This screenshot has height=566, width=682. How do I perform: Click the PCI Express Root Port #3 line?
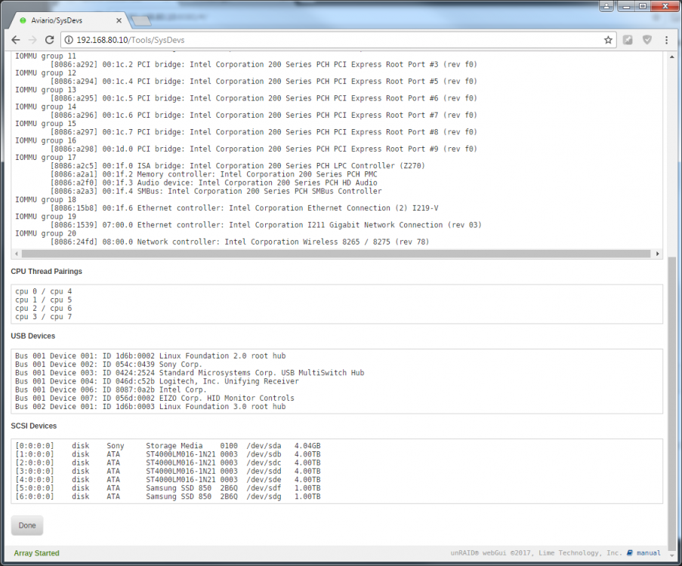click(264, 64)
